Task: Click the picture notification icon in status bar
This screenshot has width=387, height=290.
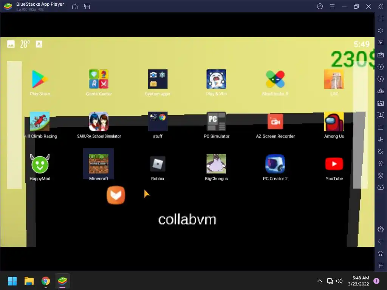Action: [x=11, y=44]
